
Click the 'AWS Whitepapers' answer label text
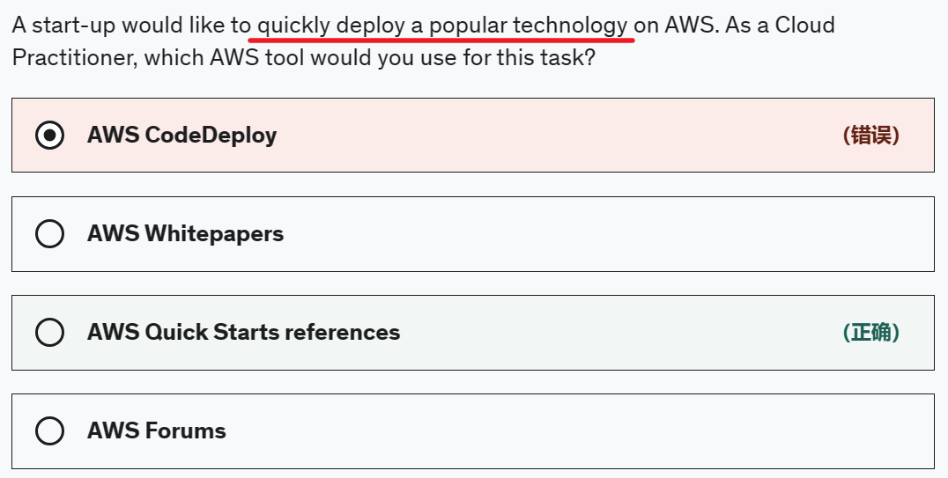(185, 233)
